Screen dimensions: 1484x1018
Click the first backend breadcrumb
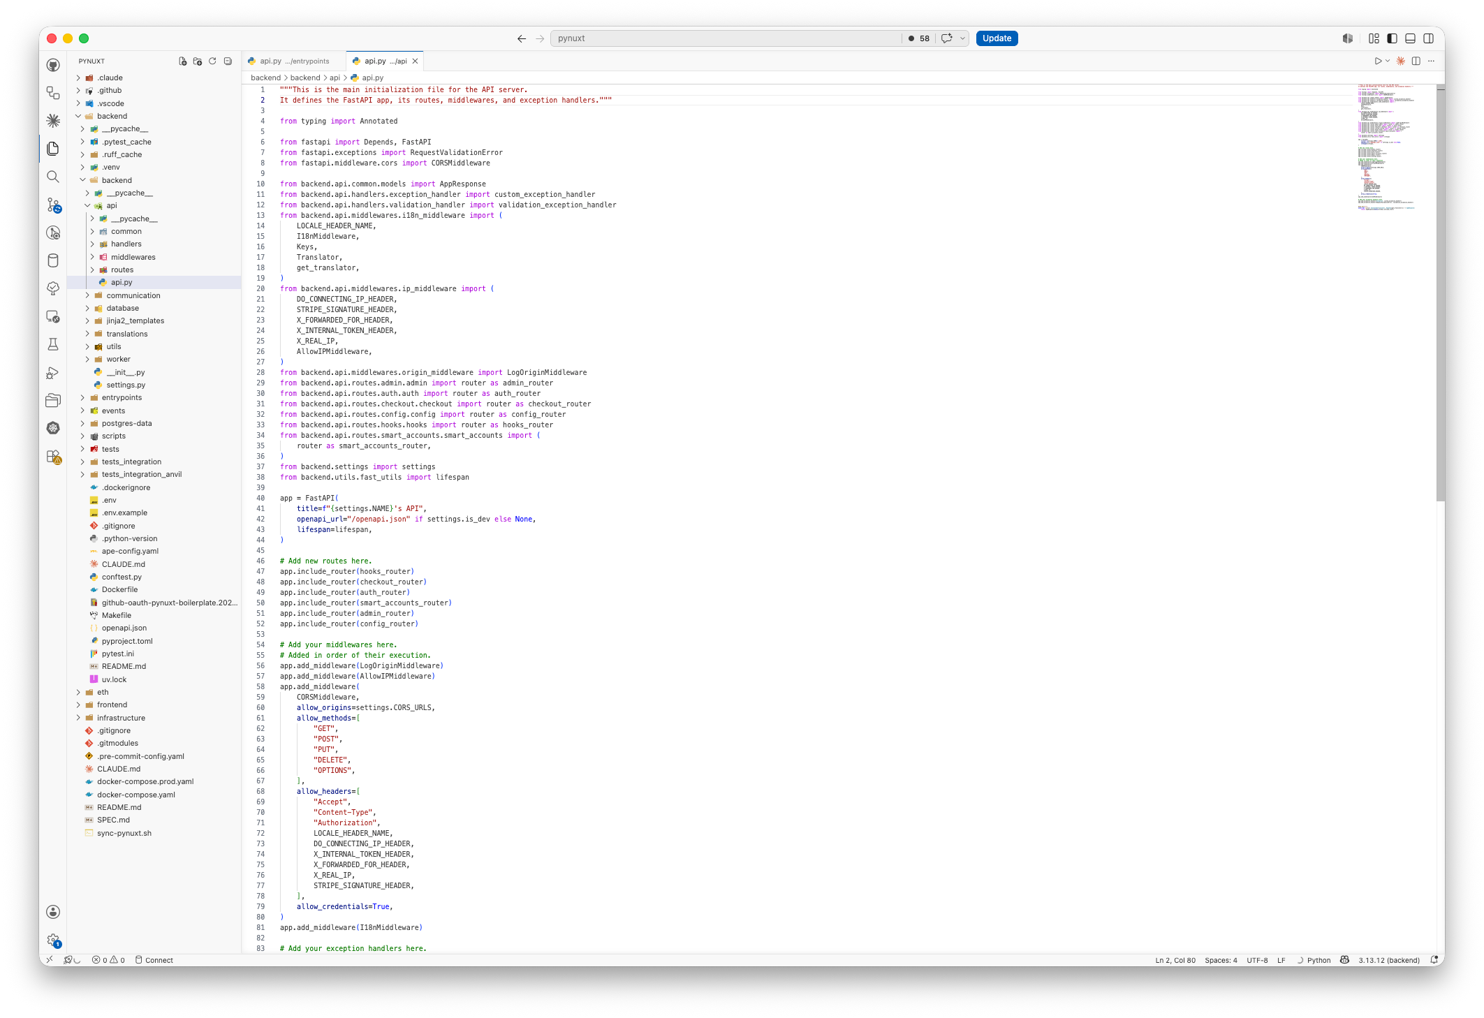click(x=265, y=78)
